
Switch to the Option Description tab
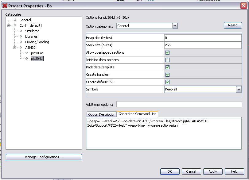[102, 114]
